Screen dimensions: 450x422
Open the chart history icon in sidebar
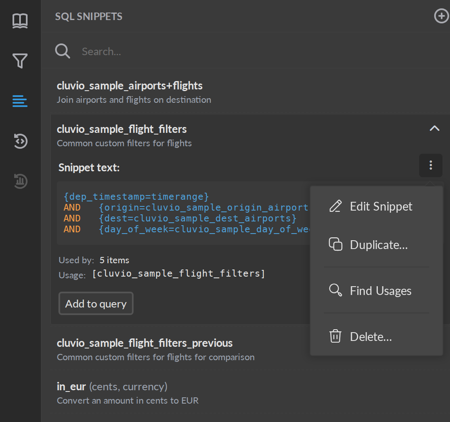[x=20, y=181]
